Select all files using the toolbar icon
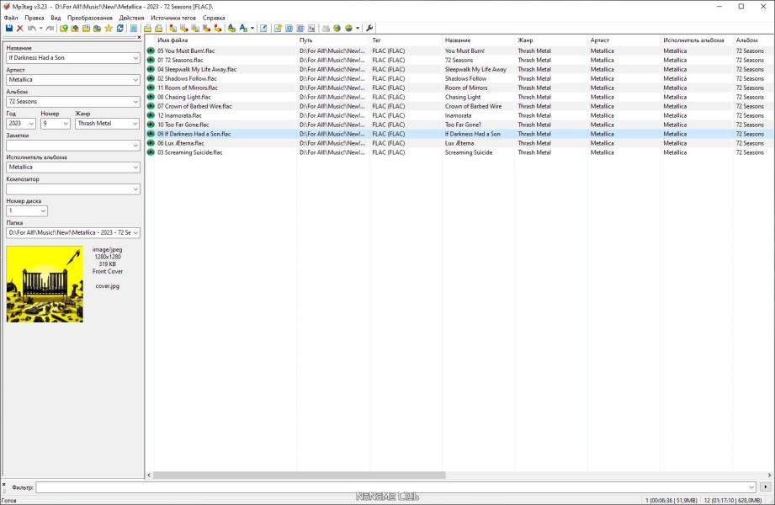Viewport: 775px width, 505px height. 134,28
